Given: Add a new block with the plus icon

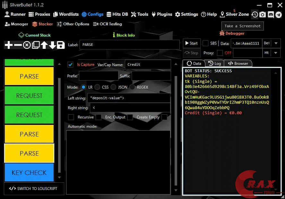Looking at the screenshot, I should coord(9,45).
